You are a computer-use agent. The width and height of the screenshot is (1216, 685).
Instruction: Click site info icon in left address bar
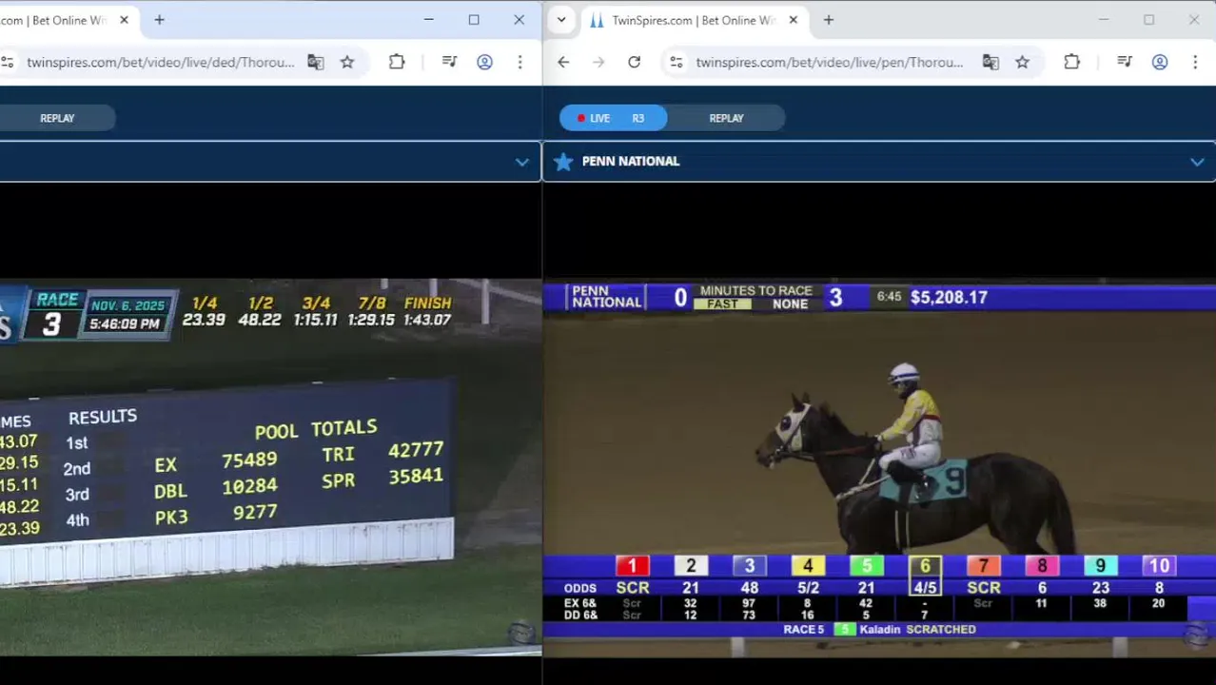pos(8,62)
